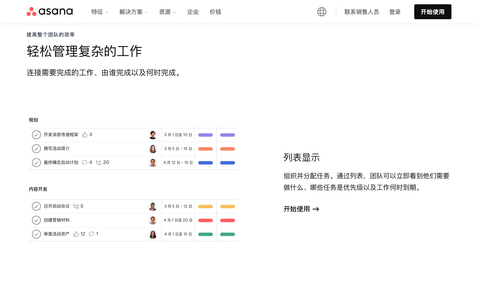Open the 解决方案 dropdown

[133, 12]
